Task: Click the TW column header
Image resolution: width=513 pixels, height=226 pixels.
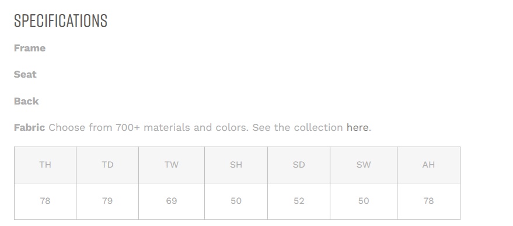Action: 172,165
